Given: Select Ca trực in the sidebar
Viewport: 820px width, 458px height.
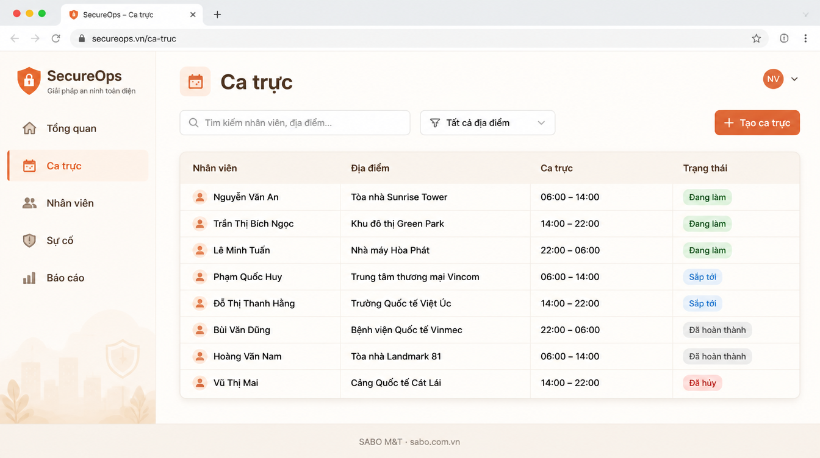Looking at the screenshot, I should pos(77,166).
